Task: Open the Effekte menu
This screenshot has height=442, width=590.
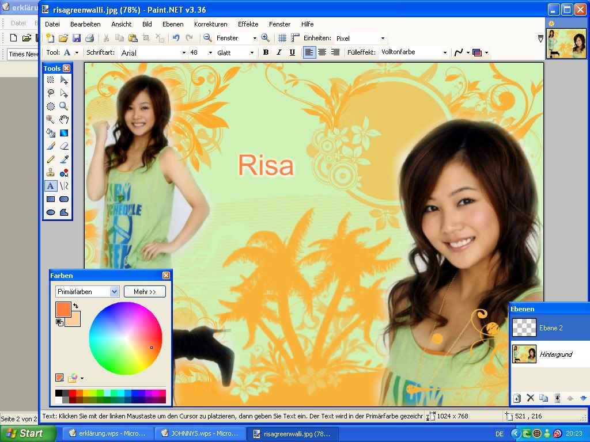Action: coord(248,24)
